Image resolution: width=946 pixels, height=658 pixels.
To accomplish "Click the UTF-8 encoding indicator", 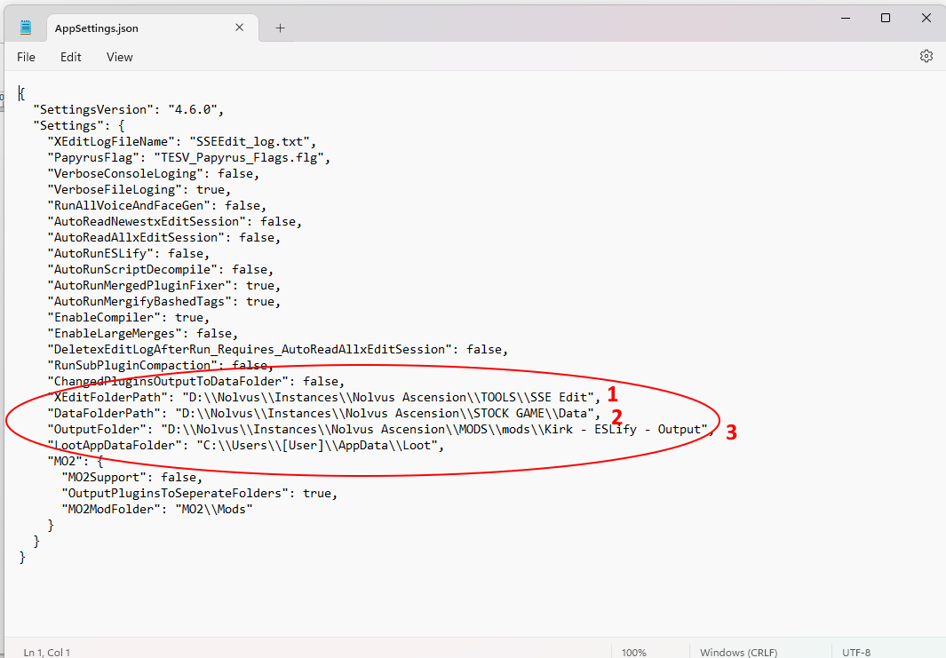I will [x=856, y=652].
